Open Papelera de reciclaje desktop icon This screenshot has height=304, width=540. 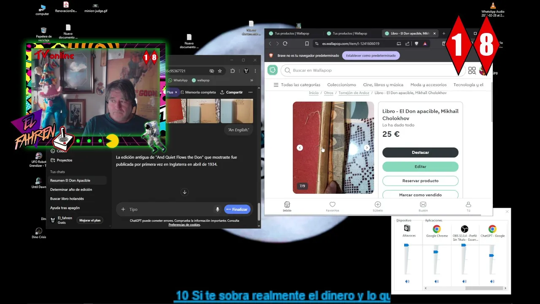43,33
